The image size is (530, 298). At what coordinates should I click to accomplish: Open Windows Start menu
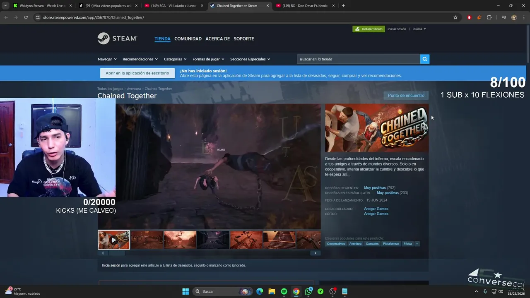[185, 291]
